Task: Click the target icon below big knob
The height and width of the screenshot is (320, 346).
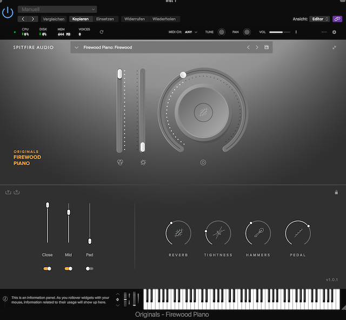Action: [x=203, y=162]
